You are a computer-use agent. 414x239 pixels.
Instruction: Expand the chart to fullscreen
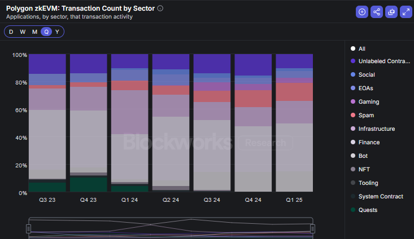[x=406, y=12]
